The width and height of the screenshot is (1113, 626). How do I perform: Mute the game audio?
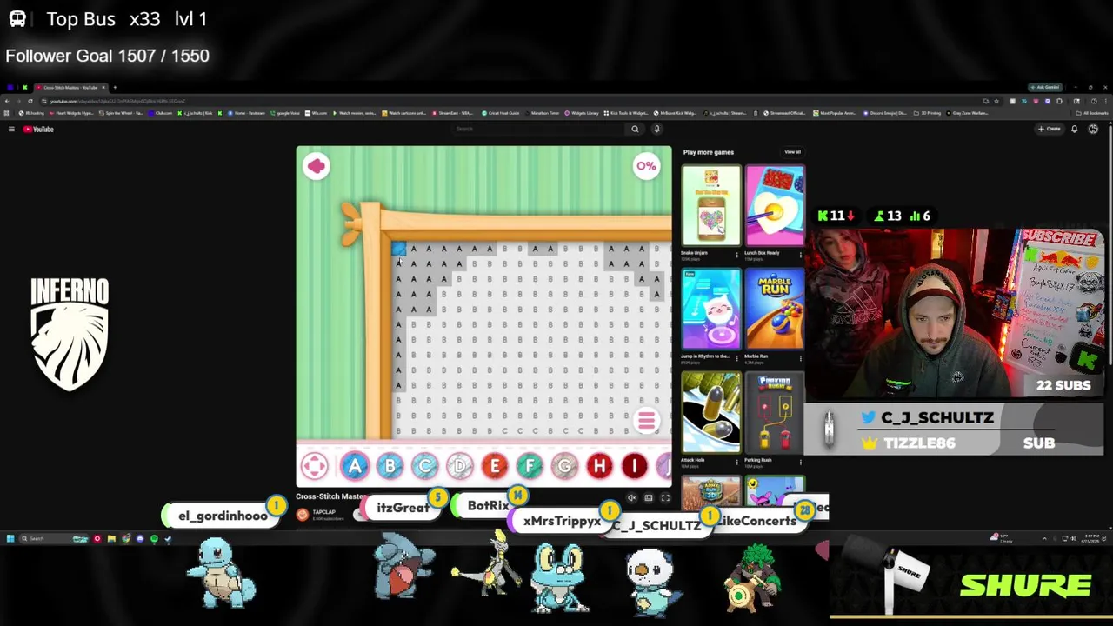pos(632,498)
